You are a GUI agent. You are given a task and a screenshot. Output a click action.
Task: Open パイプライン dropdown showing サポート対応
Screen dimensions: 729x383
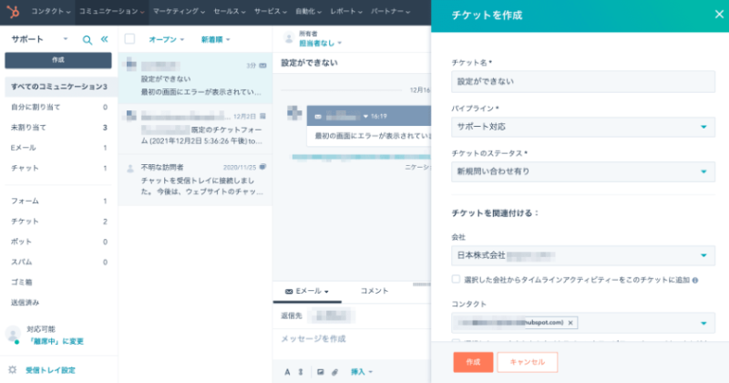click(583, 127)
